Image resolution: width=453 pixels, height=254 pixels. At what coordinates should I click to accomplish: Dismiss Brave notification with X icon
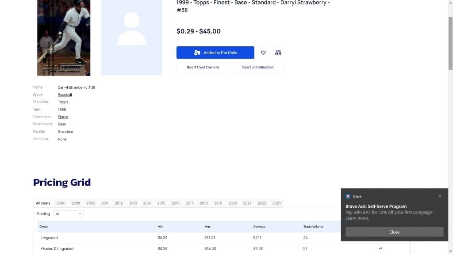(x=440, y=196)
